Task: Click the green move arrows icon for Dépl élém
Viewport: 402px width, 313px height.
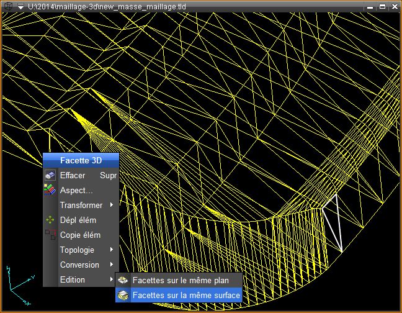Action: click(x=50, y=220)
